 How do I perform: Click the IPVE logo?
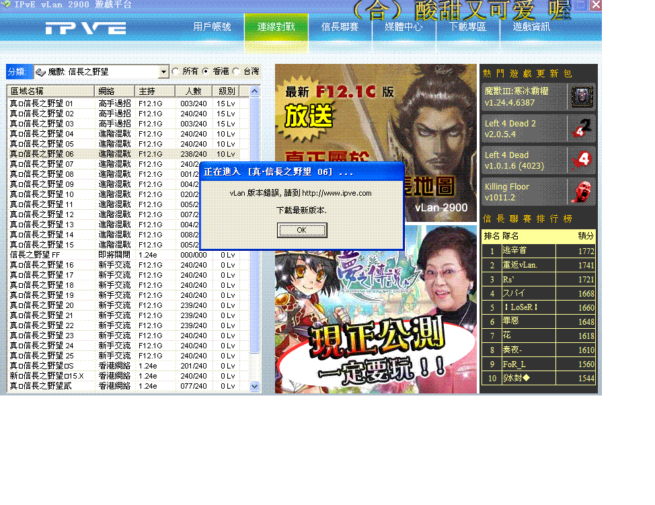click(85, 28)
